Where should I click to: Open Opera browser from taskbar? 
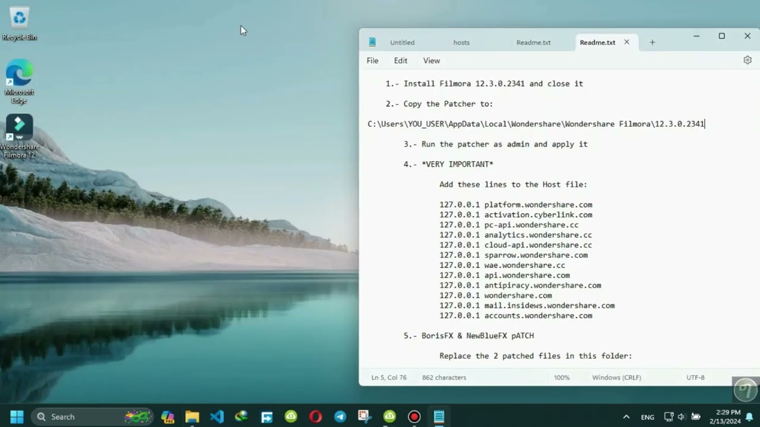point(315,417)
